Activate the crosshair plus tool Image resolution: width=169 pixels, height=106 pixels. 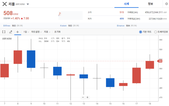(x=17, y=32)
